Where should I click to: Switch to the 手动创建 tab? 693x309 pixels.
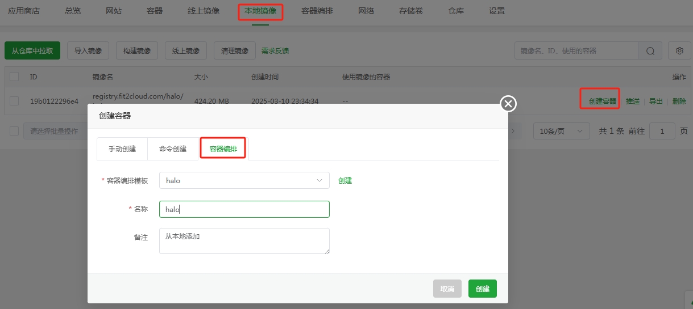pyautogui.click(x=122, y=149)
